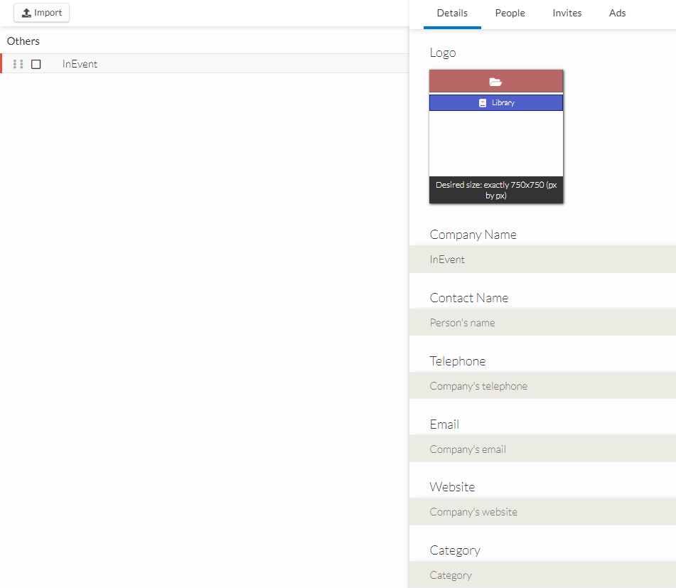676x588 pixels.
Task: Click the Others group heading
Action: point(23,41)
